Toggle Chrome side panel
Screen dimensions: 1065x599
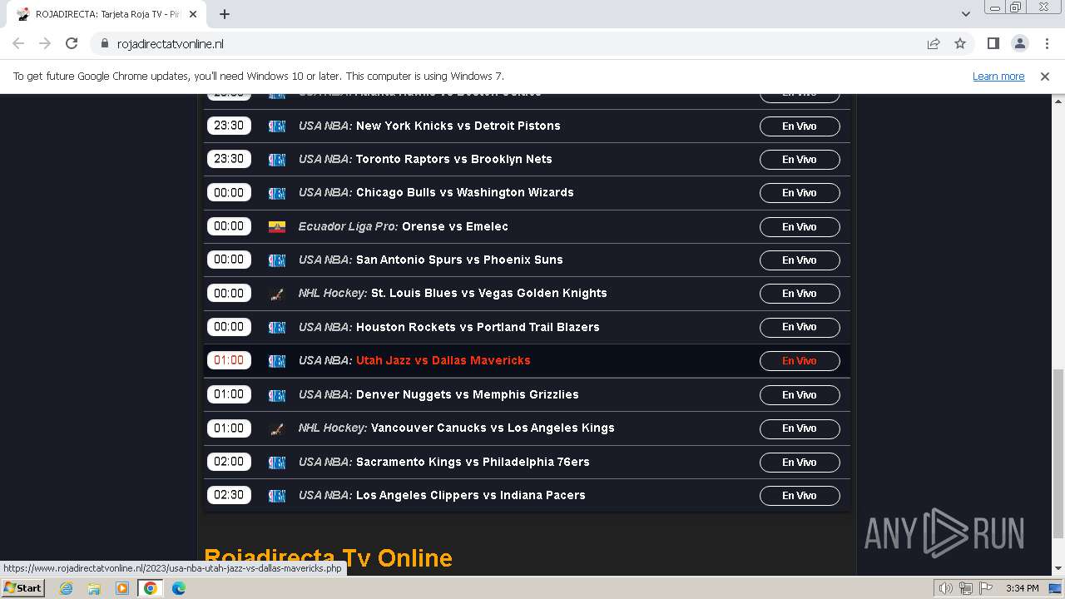[993, 44]
